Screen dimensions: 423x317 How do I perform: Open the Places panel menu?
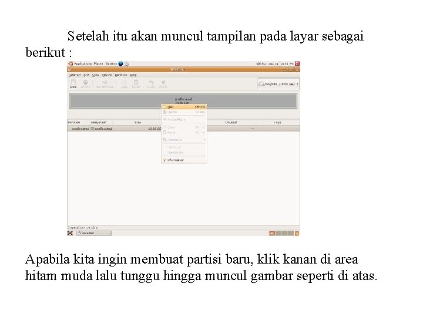point(99,63)
